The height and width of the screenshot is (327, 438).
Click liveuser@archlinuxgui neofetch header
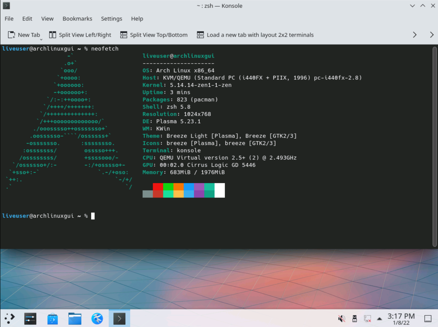click(x=179, y=56)
